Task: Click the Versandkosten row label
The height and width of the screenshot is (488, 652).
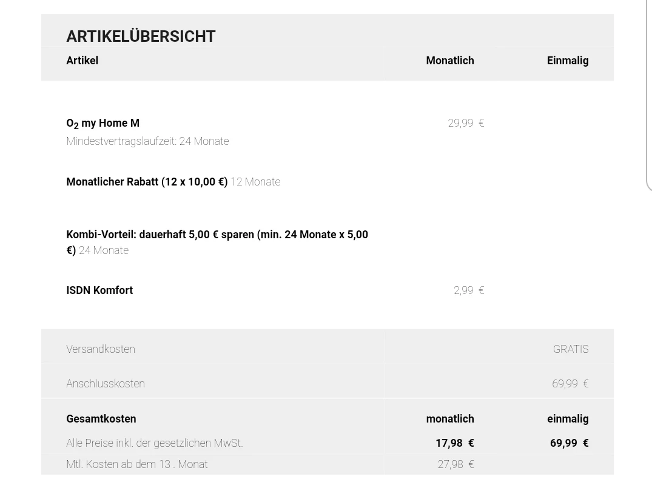Action: coord(101,349)
